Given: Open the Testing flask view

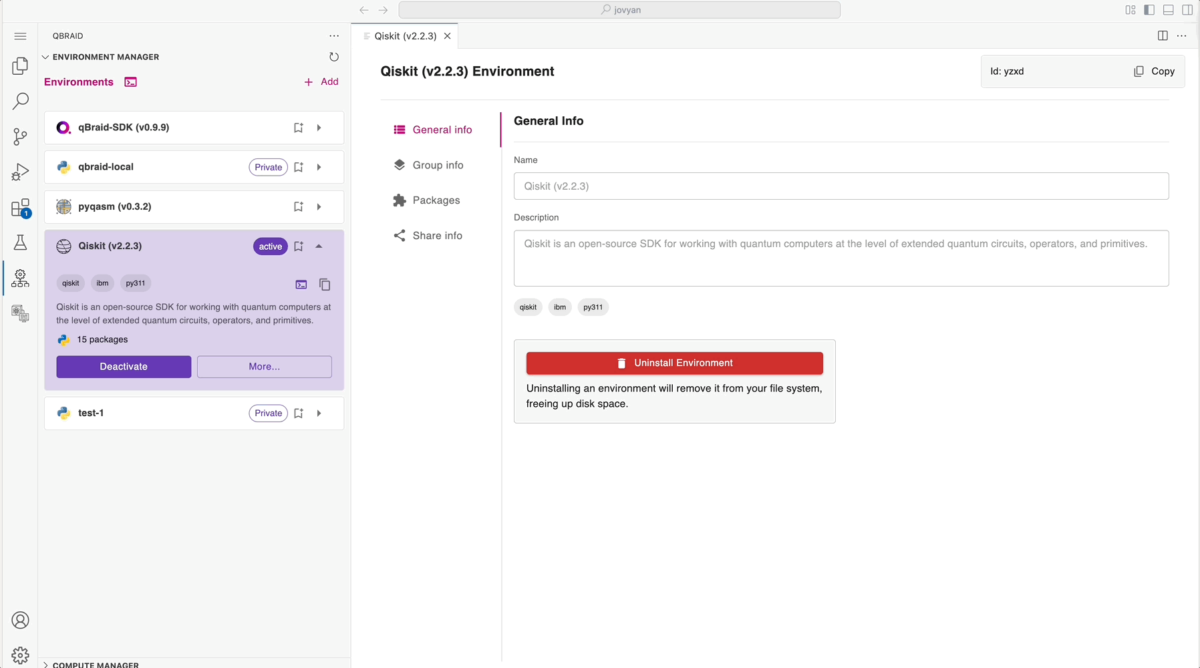Looking at the screenshot, I should tap(21, 242).
